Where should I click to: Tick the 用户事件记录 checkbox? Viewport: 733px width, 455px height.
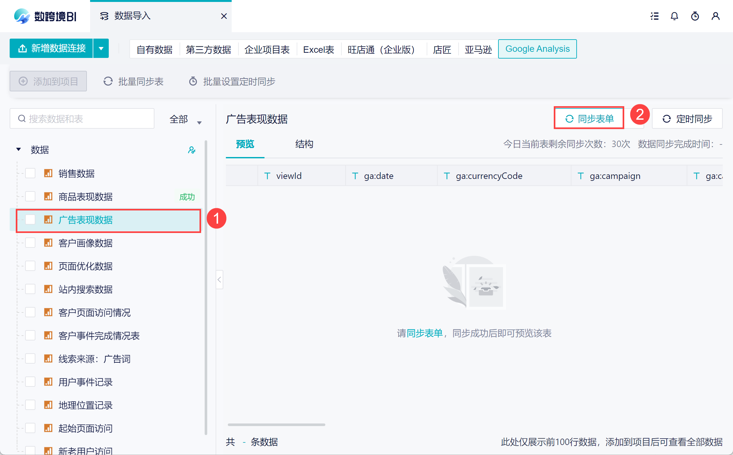[31, 382]
